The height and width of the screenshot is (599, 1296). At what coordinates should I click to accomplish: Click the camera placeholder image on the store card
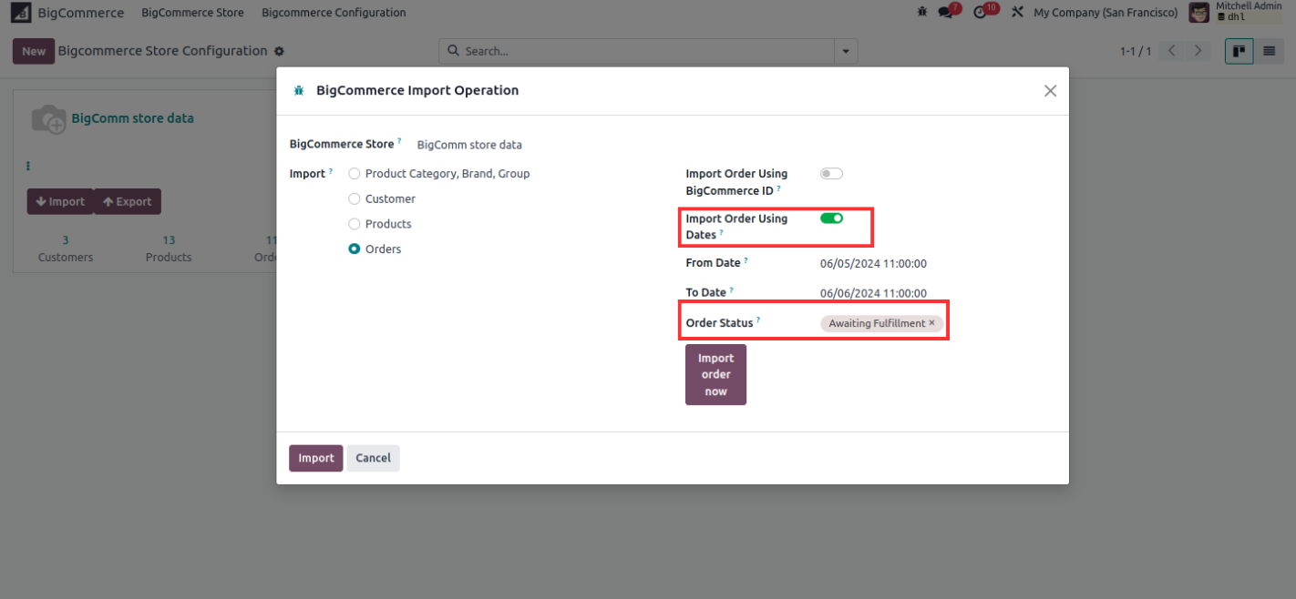pos(48,119)
